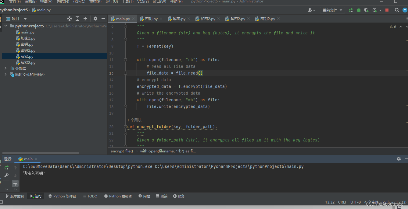Click the green rerun icon in Run panel
408x209 pixels.
pyautogui.click(x=6, y=168)
